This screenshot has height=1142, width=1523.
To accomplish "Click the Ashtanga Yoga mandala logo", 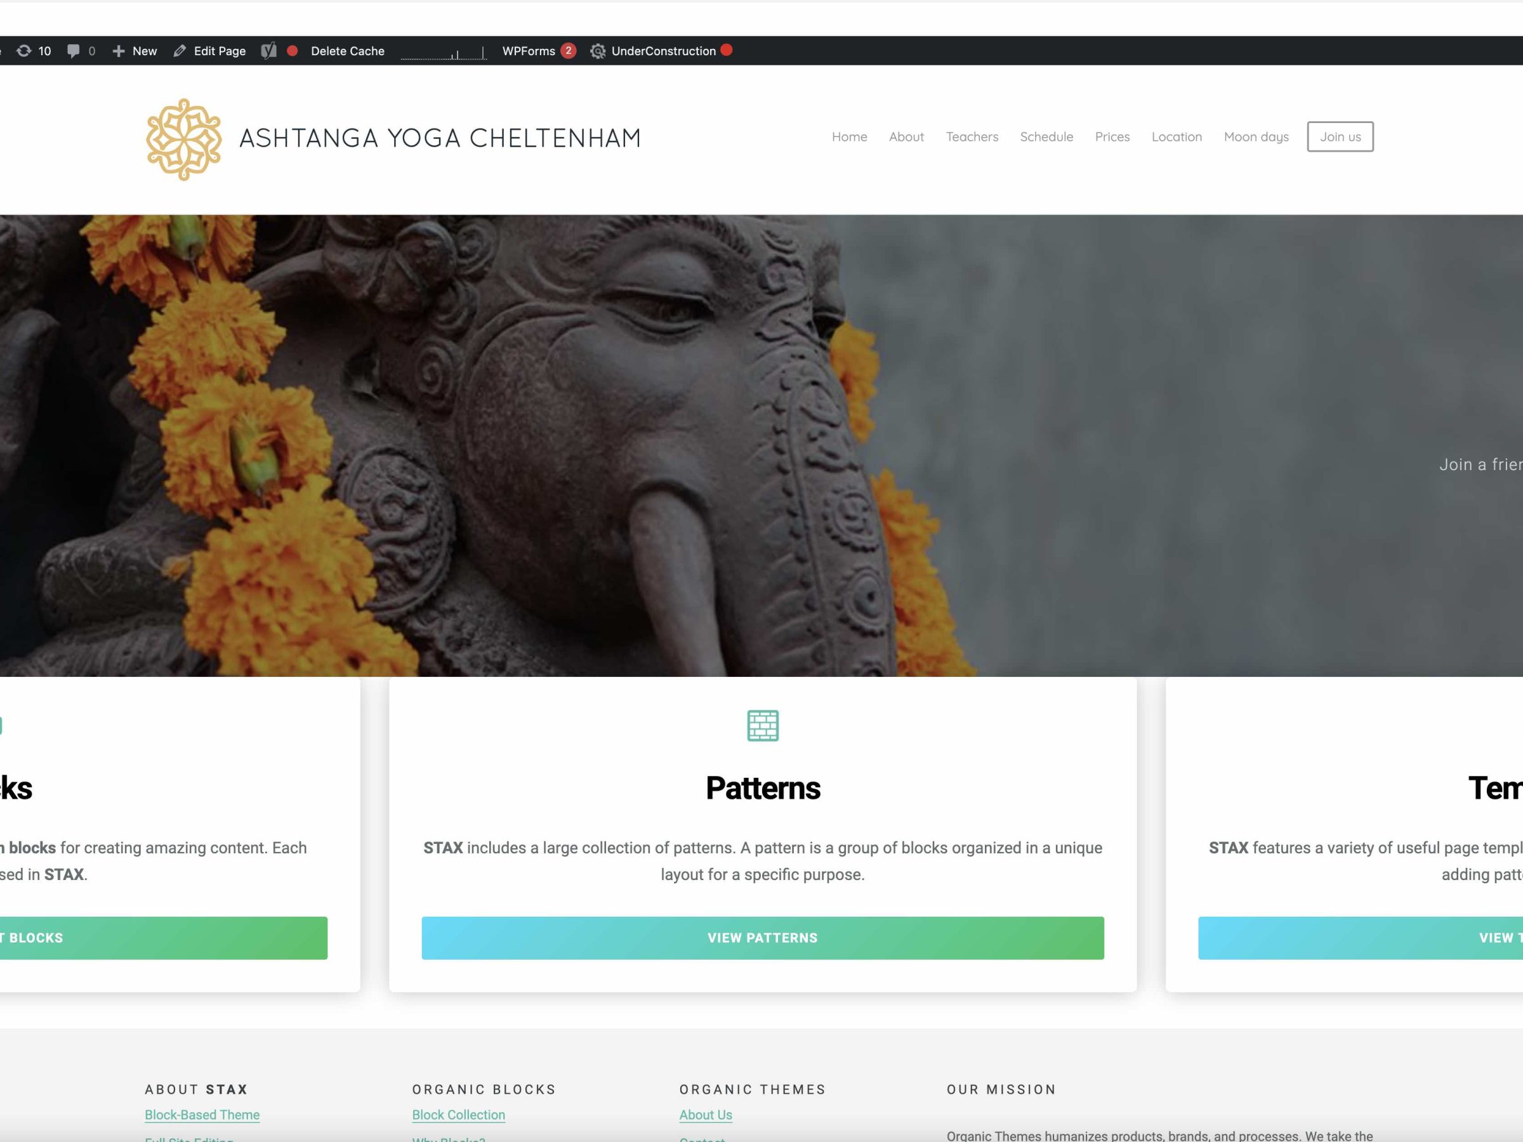I will click(184, 139).
